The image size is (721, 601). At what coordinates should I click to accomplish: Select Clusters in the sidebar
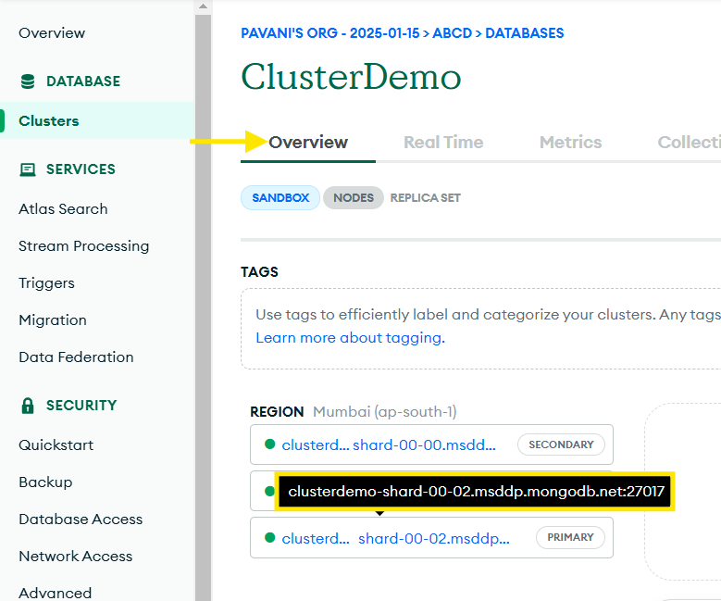coord(49,121)
